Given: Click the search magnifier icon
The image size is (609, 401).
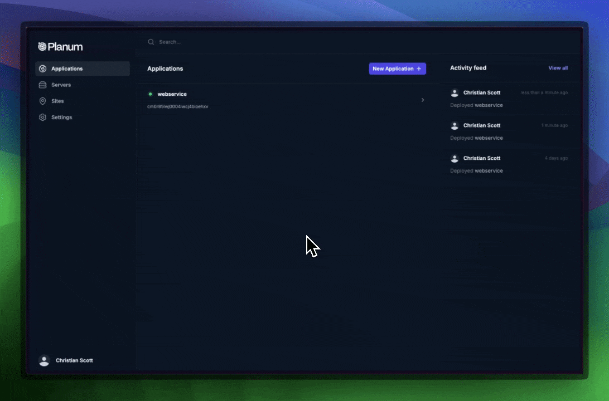Looking at the screenshot, I should click(x=151, y=42).
